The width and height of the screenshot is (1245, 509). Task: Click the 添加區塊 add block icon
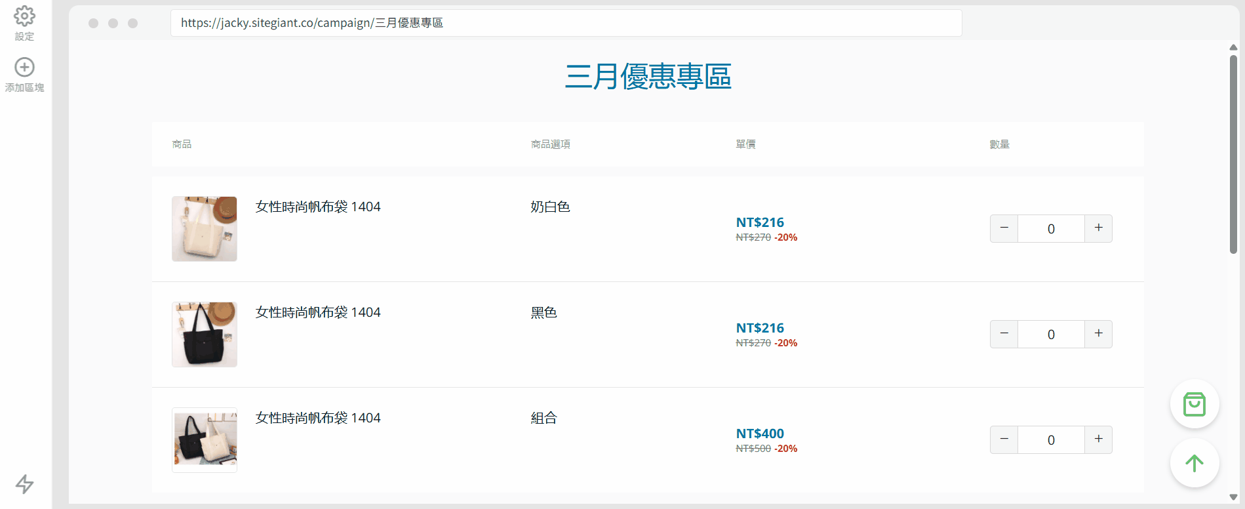coord(24,68)
